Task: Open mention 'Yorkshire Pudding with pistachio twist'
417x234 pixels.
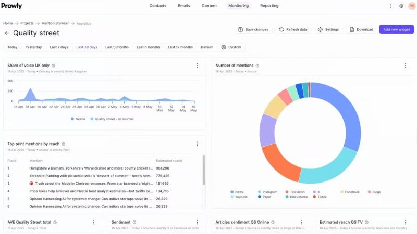Action: click(91, 176)
